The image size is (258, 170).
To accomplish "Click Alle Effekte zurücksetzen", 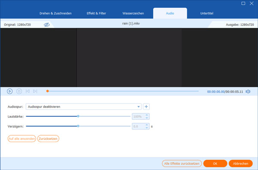I will pos(182,164).
